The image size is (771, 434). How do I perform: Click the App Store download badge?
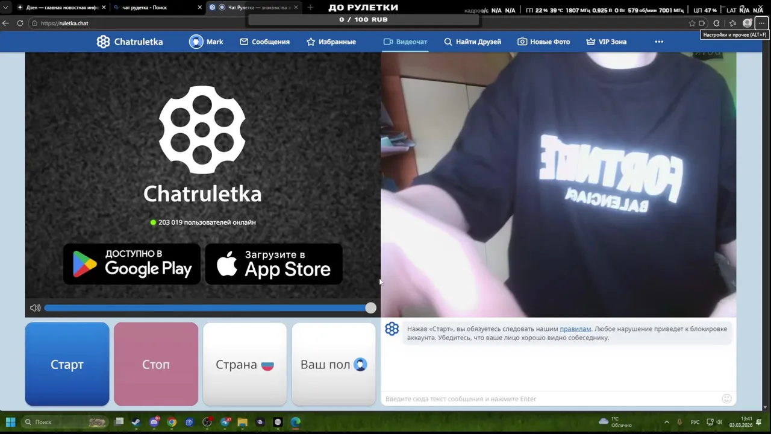274,264
